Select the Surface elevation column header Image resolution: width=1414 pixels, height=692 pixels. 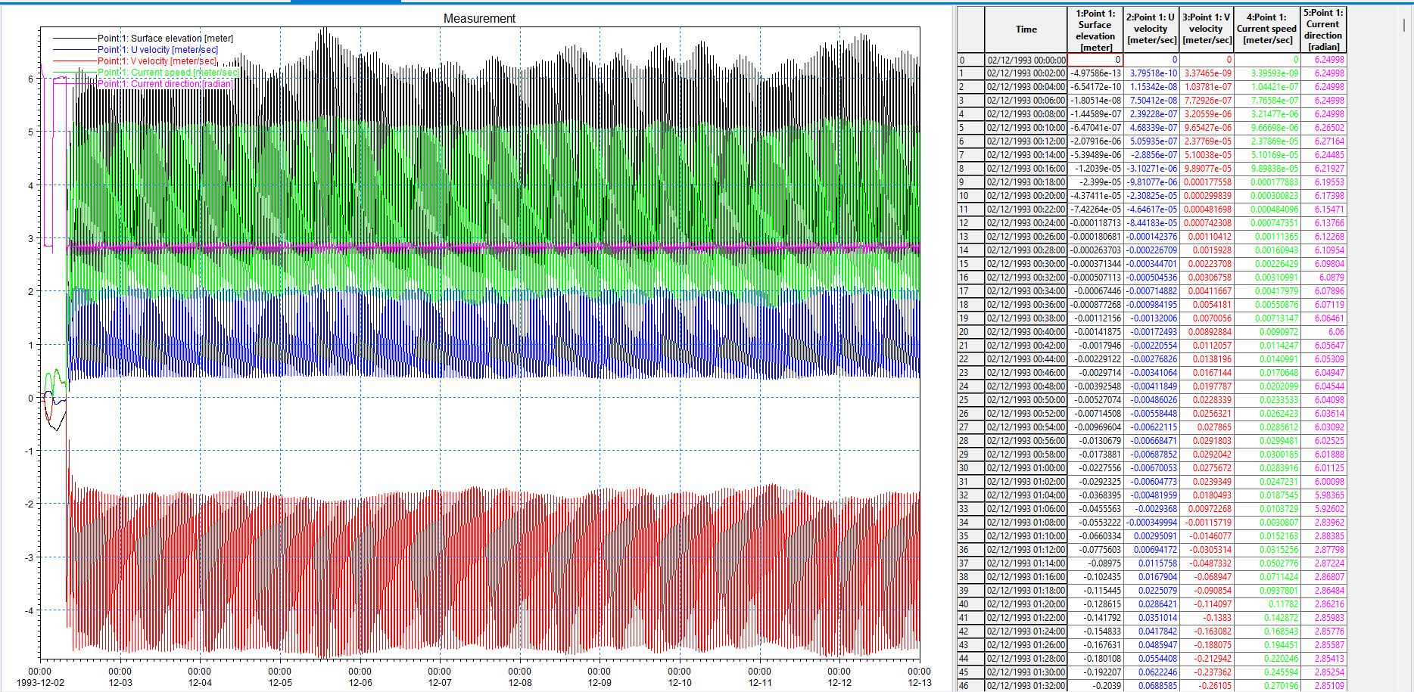click(x=1095, y=30)
